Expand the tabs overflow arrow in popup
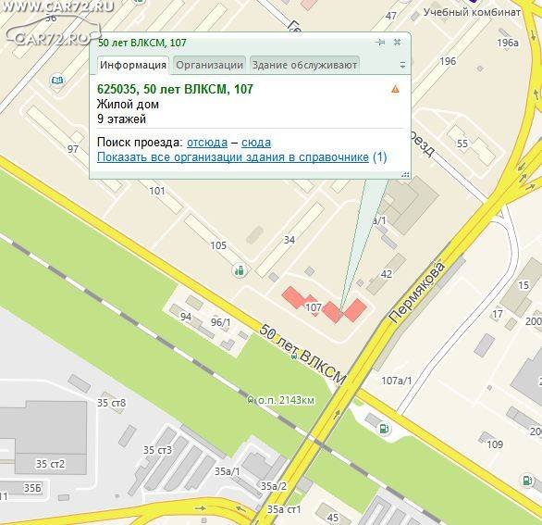The image size is (542, 525). [402, 65]
